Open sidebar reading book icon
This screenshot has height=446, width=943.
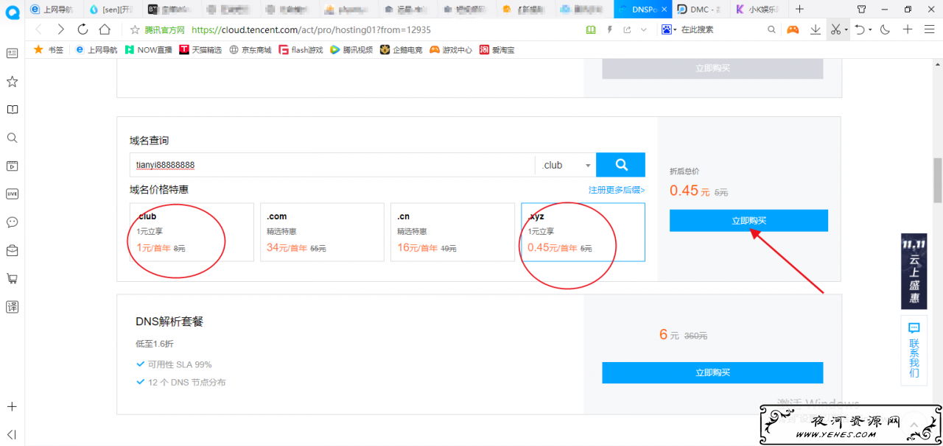pos(12,110)
